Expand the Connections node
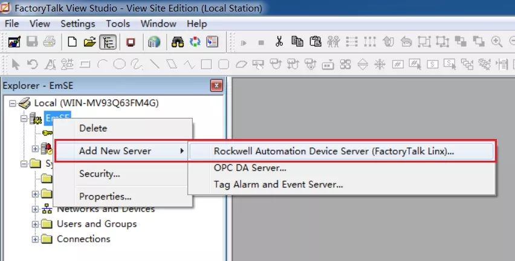 [x=35, y=239]
